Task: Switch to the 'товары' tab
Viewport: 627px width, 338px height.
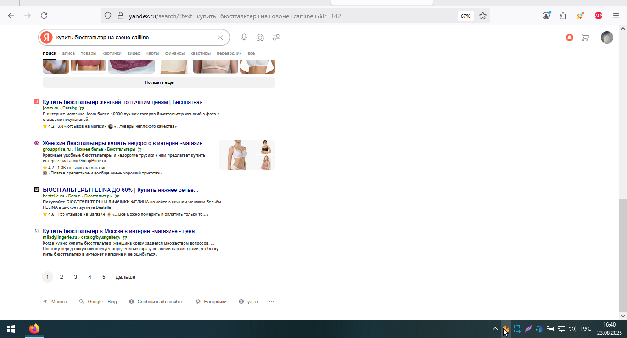Action: (89, 53)
